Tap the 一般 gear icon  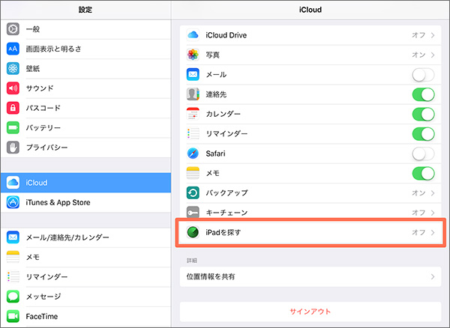pyautogui.click(x=13, y=29)
